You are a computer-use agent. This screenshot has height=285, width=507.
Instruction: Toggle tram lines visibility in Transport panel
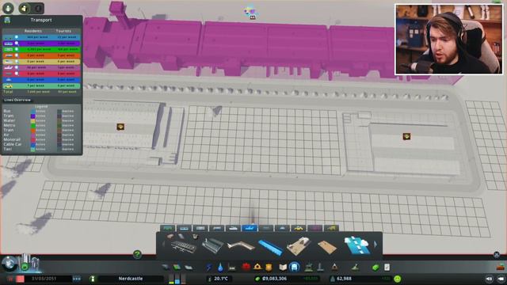(17, 44)
